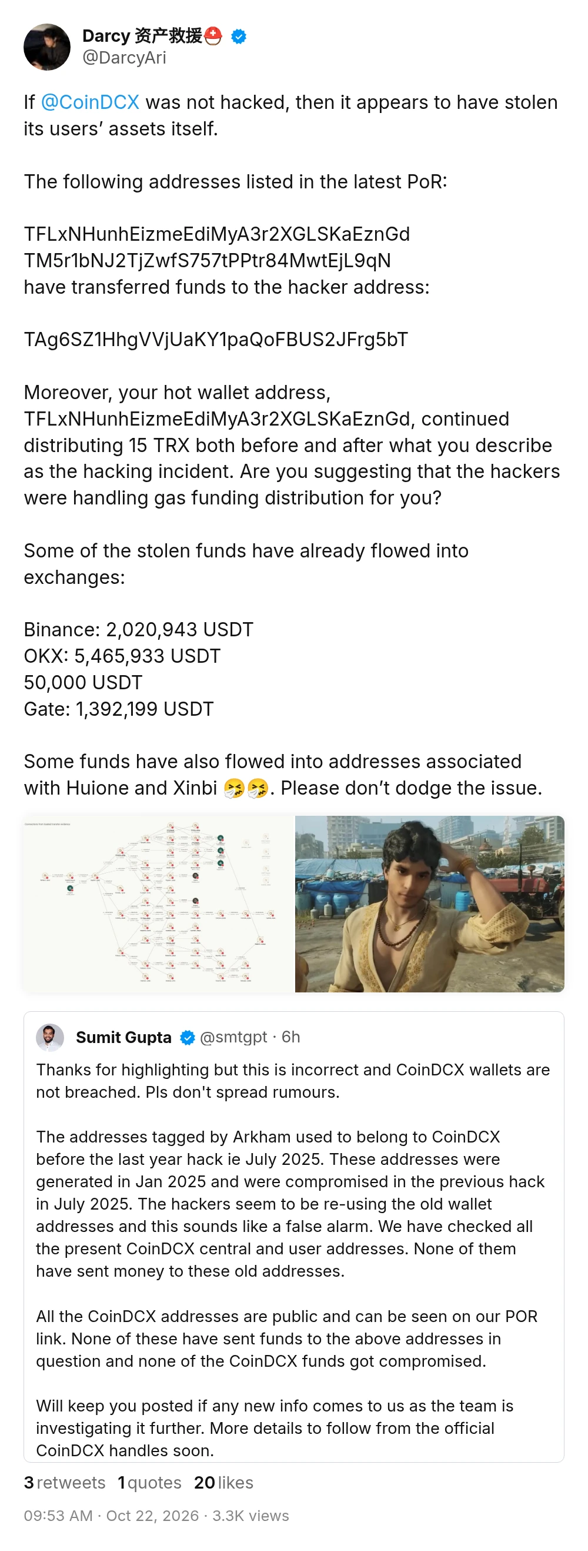The height and width of the screenshot is (1551, 588).
Task: Open Darcy's profile avatar photo
Action: [47, 47]
